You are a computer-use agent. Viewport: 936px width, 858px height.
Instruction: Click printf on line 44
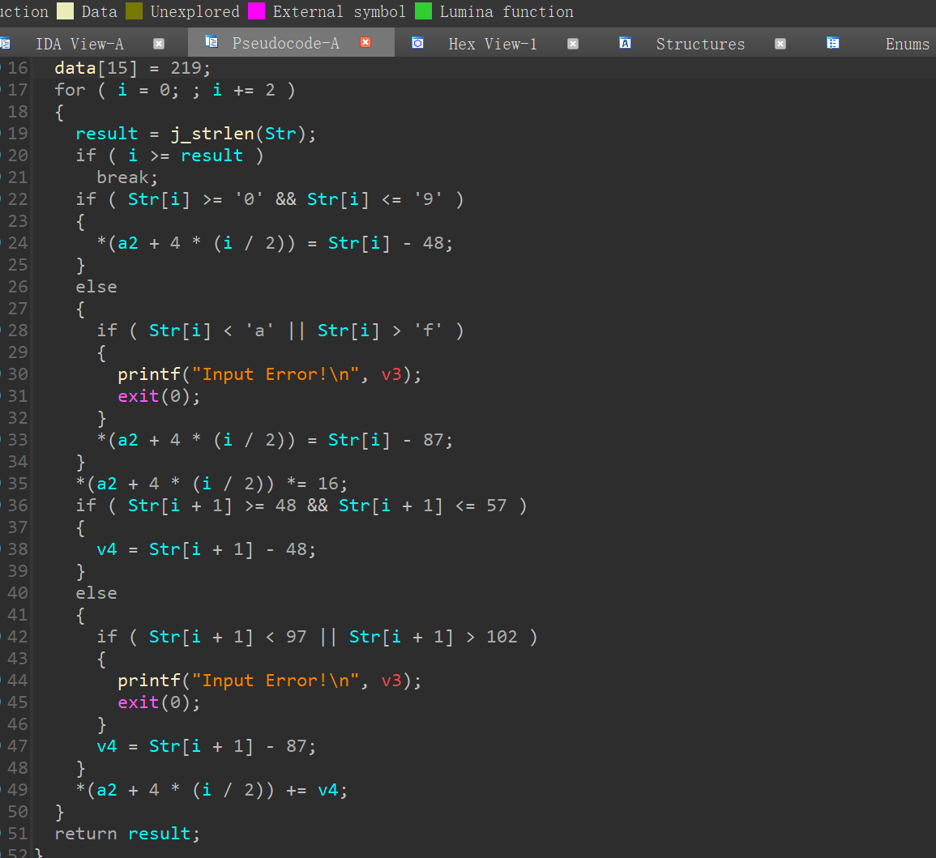[148, 681]
